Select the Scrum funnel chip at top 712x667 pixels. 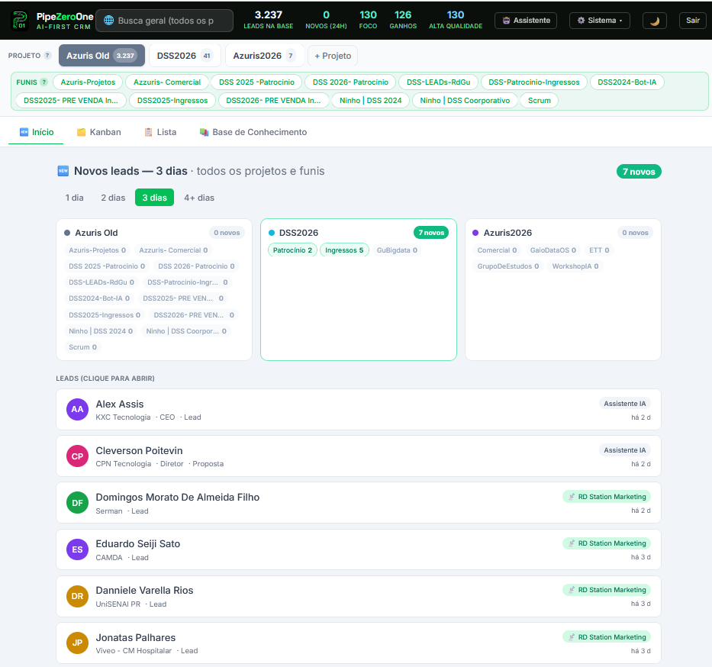tap(539, 100)
